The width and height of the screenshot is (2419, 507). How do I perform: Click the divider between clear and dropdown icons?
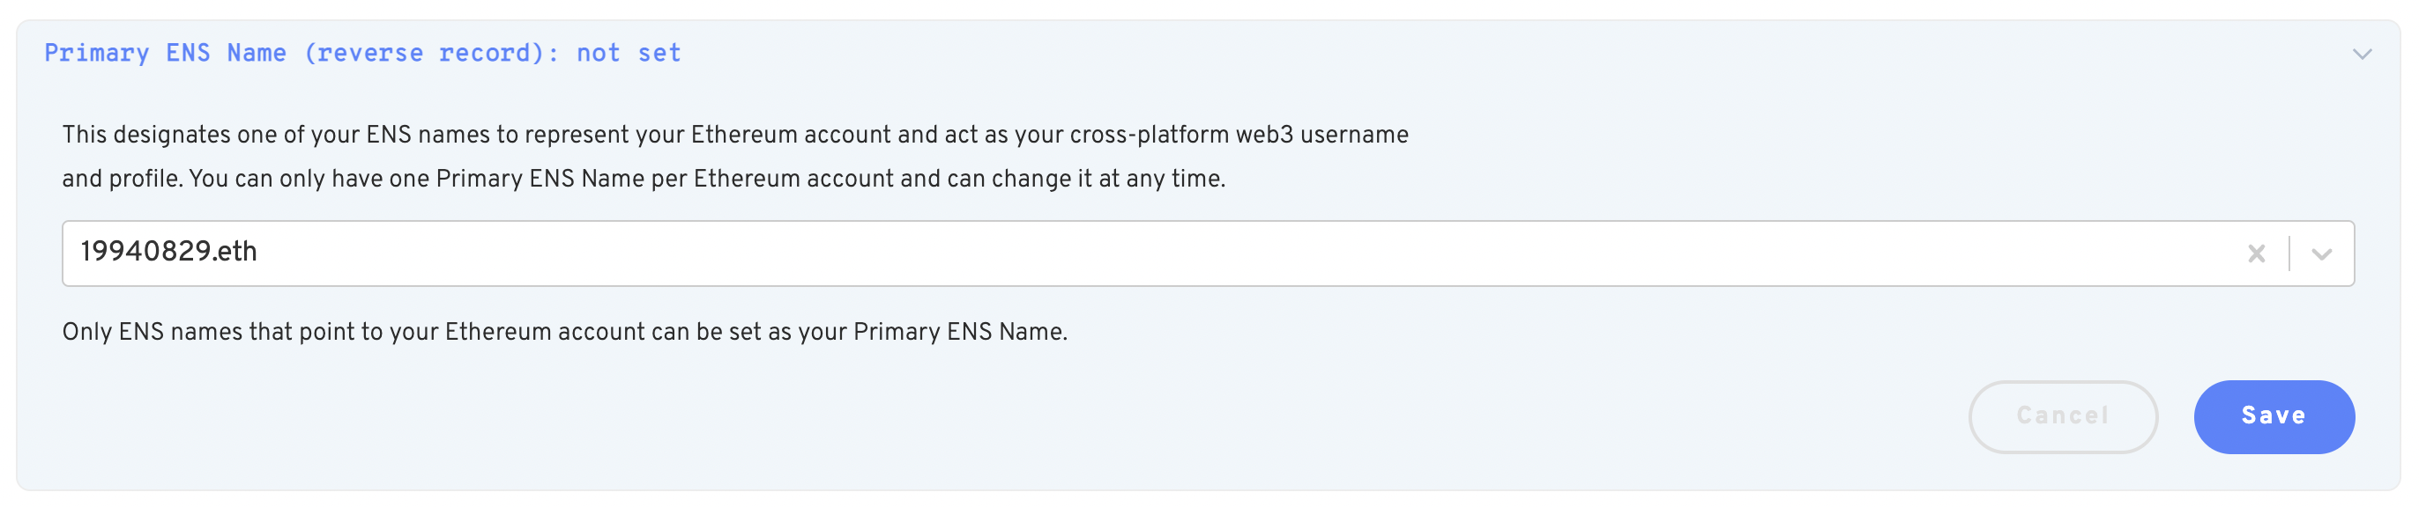point(2289,254)
